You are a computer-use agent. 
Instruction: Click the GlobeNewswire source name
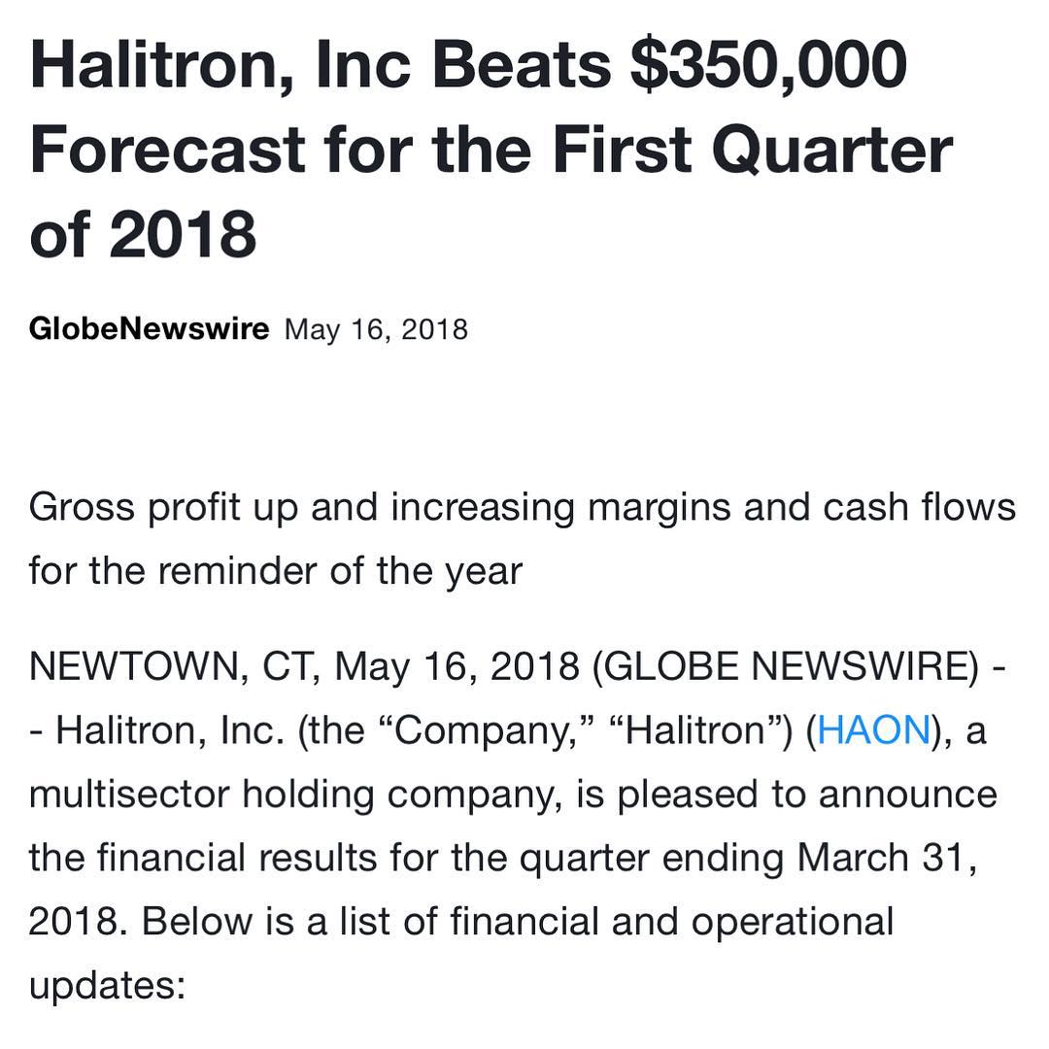[x=149, y=328]
